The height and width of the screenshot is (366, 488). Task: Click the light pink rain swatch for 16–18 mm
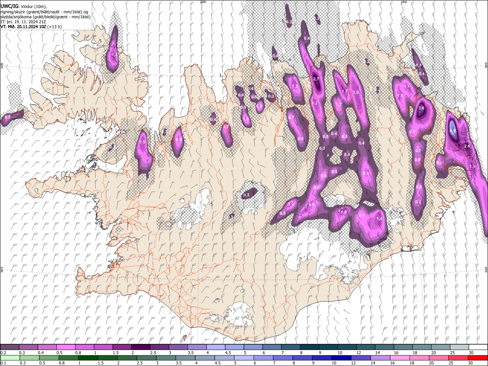coord(400,358)
